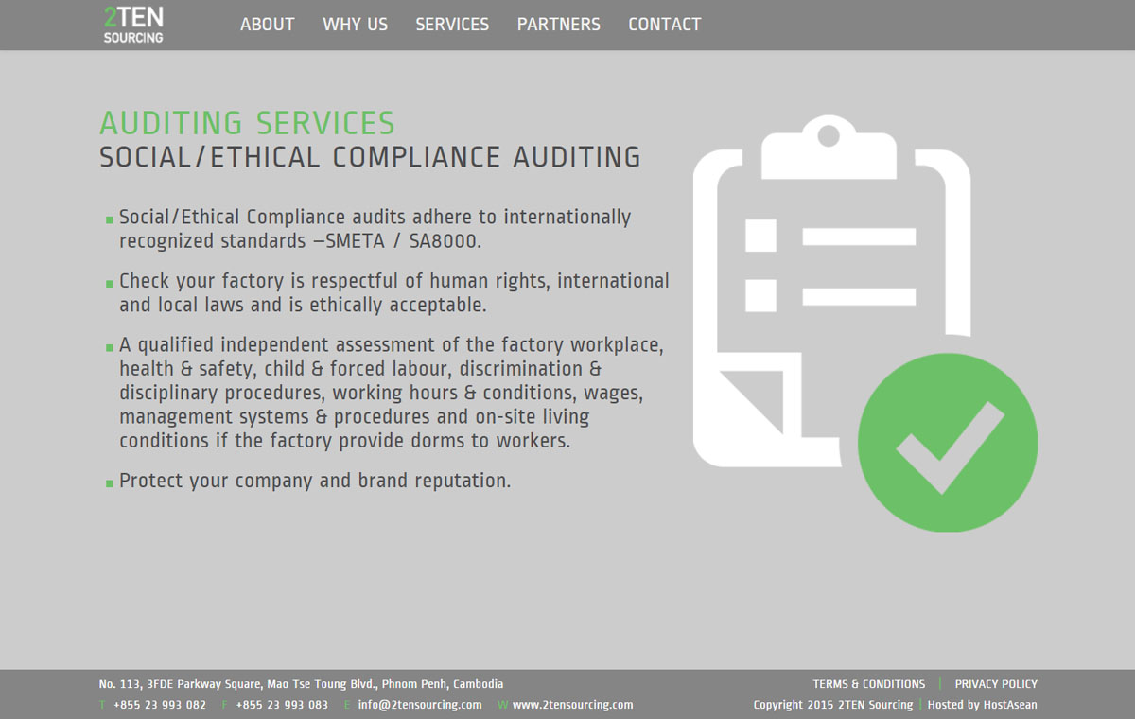Click the first square box on clipboard
This screenshot has width=1135, height=719.
click(x=760, y=236)
